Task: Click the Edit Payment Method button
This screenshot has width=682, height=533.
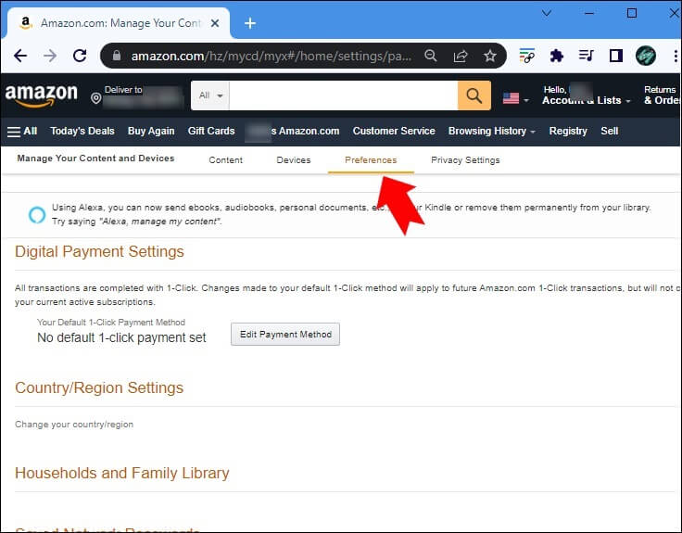Action: pos(285,334)
